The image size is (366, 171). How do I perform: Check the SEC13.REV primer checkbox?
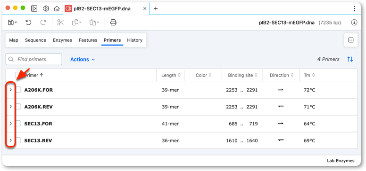18,140
